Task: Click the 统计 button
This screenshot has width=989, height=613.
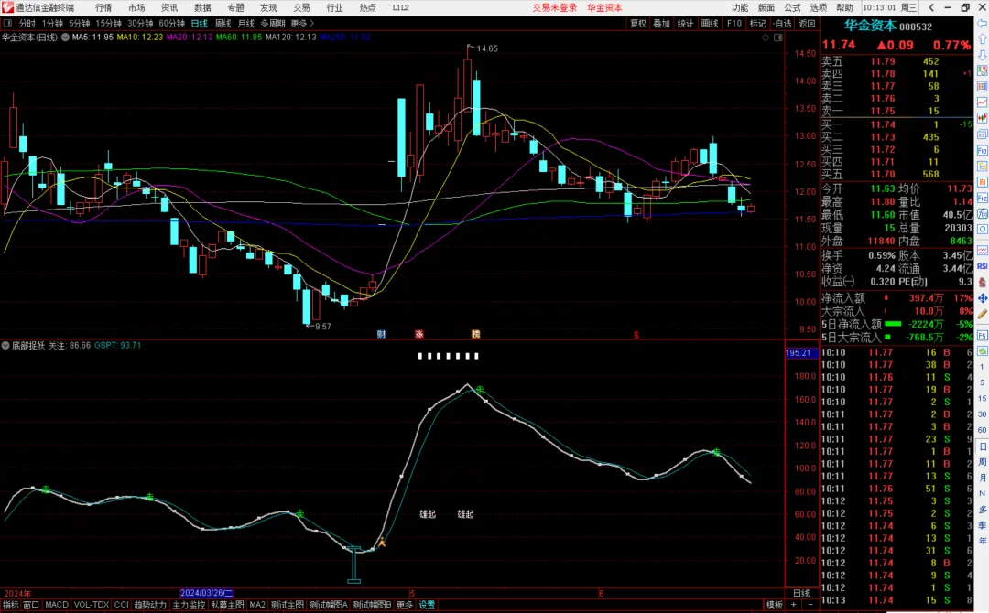Action: [x=686, y=23]
